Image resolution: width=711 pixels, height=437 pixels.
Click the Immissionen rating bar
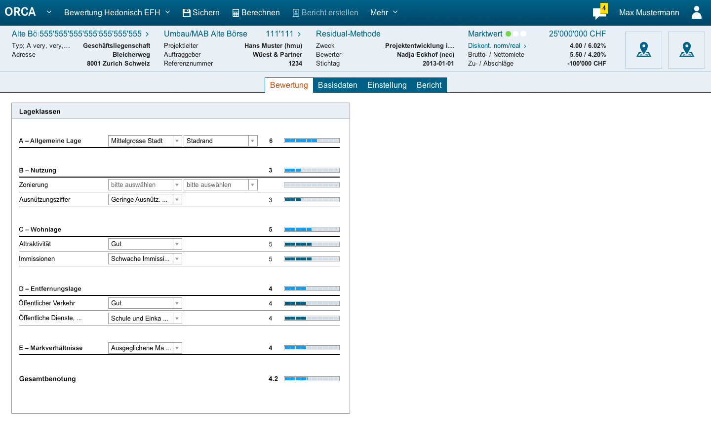tap(312, 259)
